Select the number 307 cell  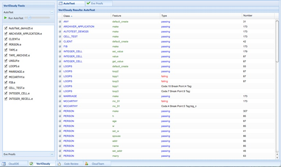coord(245,111)
